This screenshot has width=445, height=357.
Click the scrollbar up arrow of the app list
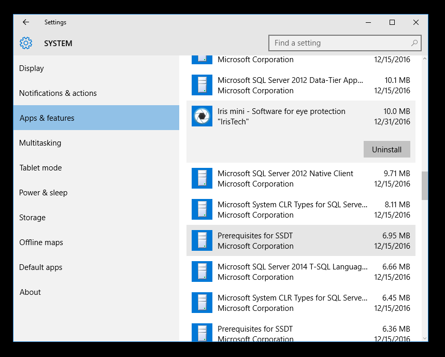pos(425,59)
